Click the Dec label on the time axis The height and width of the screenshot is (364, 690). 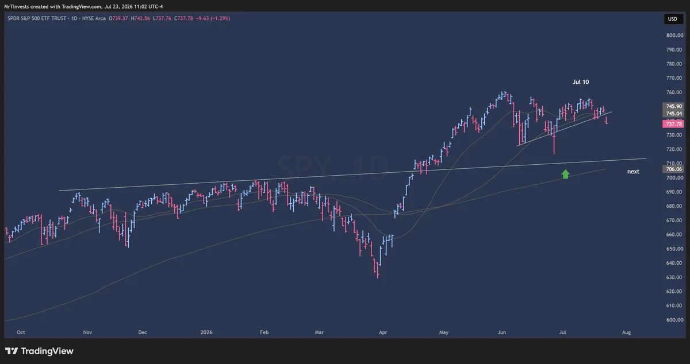(x=143, y=332)
